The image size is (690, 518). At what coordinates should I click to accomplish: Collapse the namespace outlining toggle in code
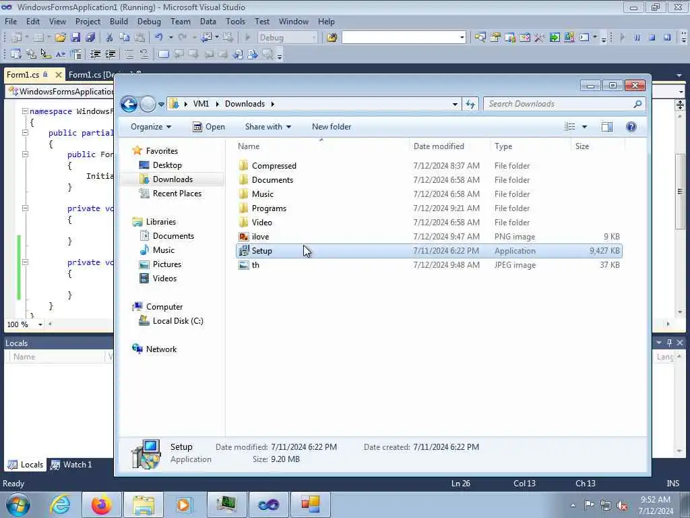click(x=25, y=111)
